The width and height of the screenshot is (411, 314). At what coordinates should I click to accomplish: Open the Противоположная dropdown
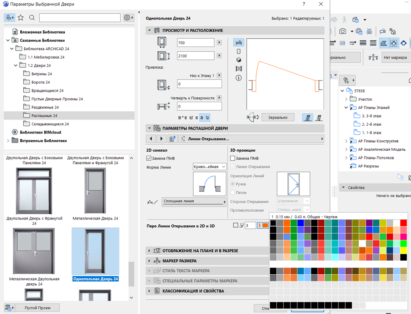(293, 210)
